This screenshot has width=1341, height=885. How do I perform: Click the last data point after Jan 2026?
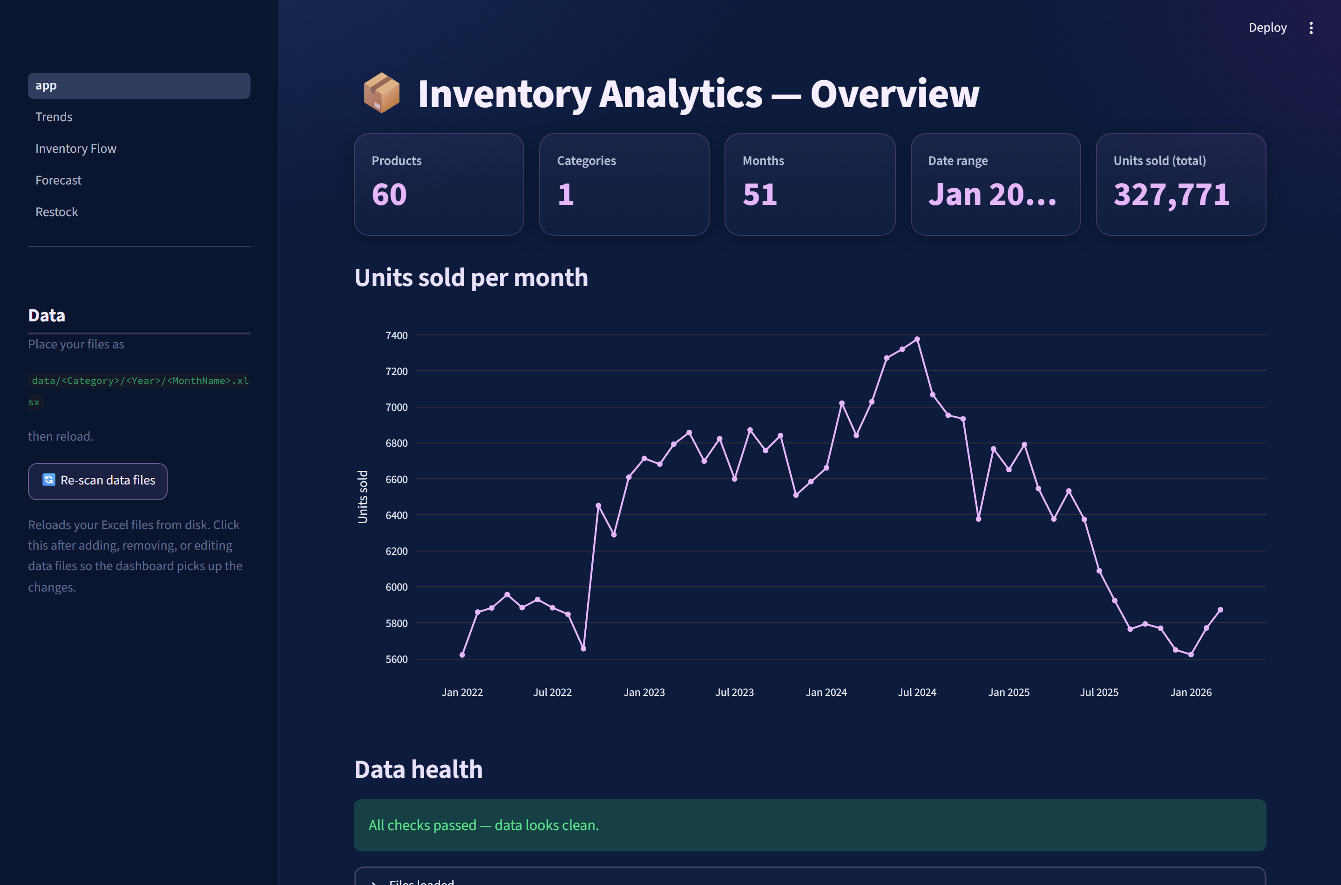tap(1220, 610)
